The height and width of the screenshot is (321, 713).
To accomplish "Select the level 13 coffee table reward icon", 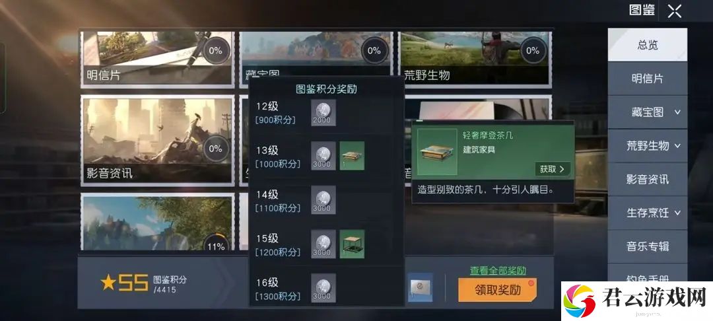I will [x=352, y=155].
